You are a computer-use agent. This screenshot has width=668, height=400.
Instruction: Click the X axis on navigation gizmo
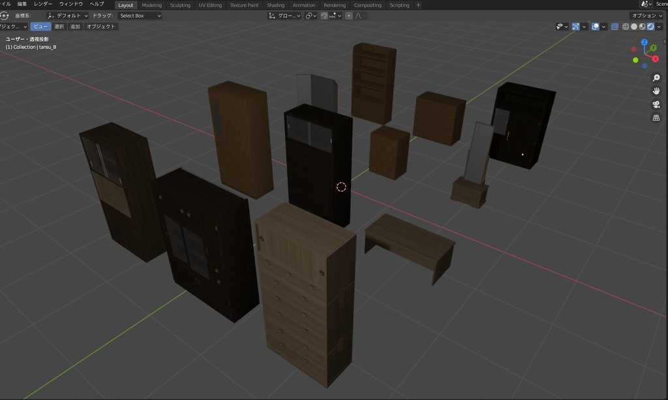point(656,59)
